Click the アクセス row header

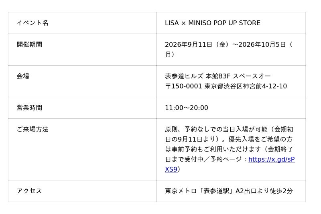(x=82, y=191)
